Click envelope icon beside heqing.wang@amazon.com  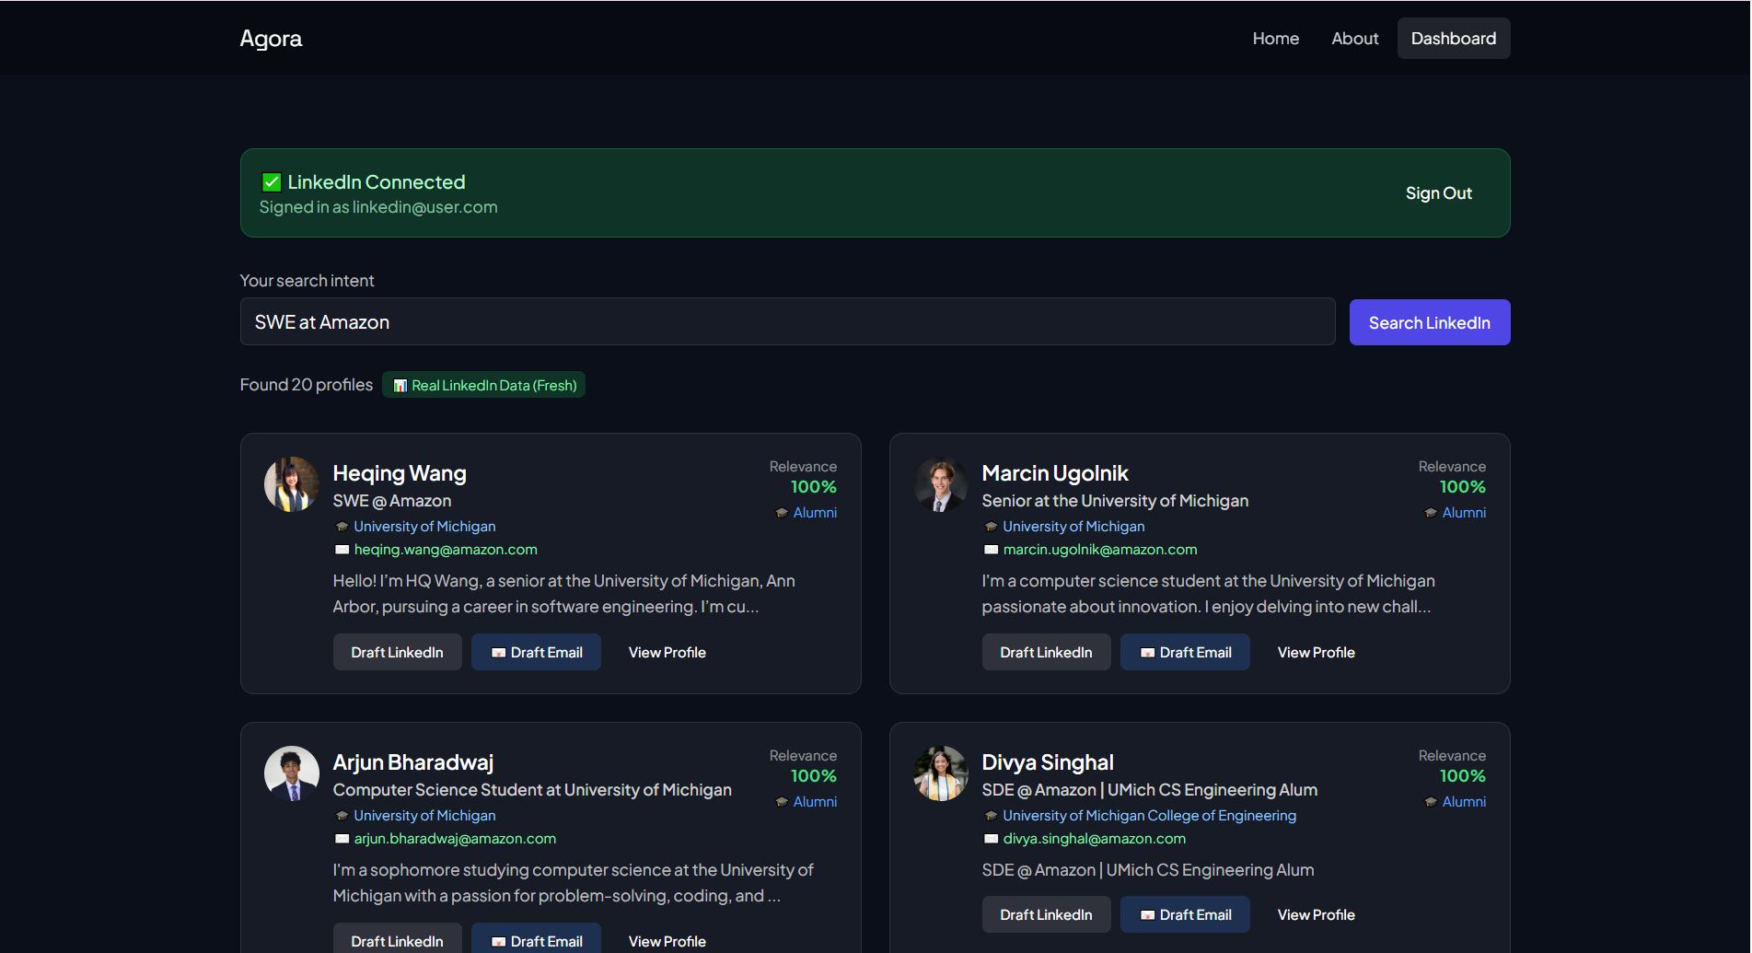(x=342, y=550)
